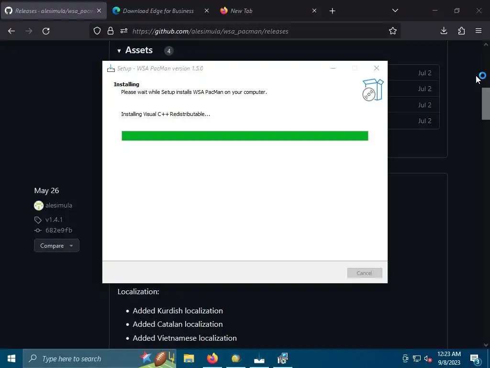Viewport: 490px width, 368px height.
Task: Open the browser extensions puzzle icon
Action: [x=461, y=31]
